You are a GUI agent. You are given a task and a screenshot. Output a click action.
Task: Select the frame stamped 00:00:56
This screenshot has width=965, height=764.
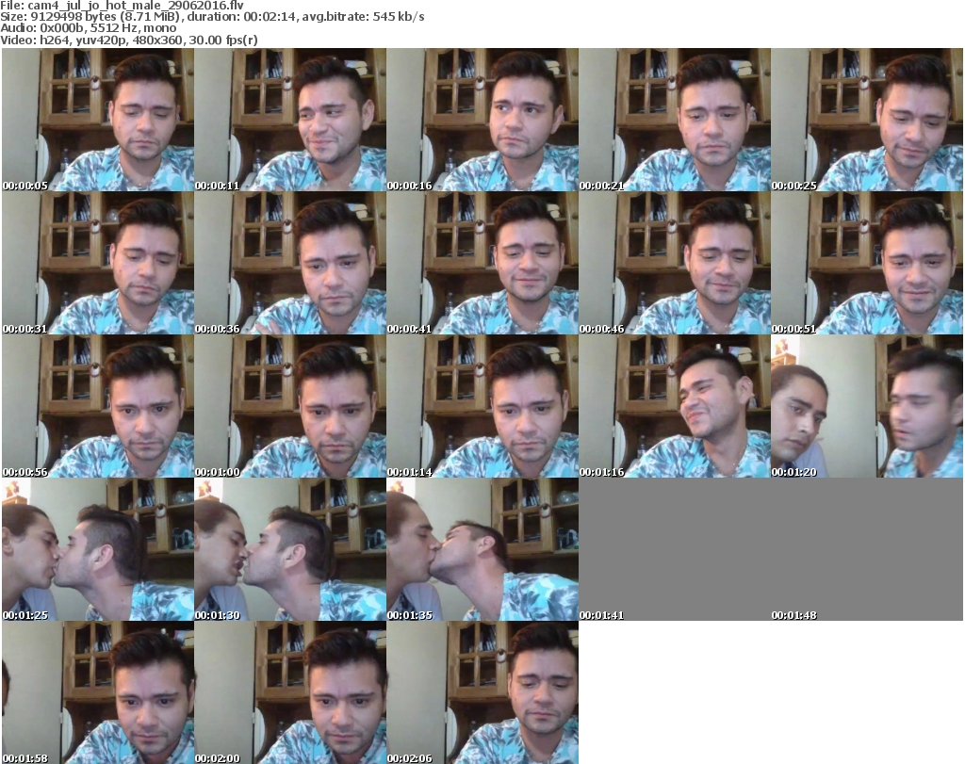click(98, 406)
